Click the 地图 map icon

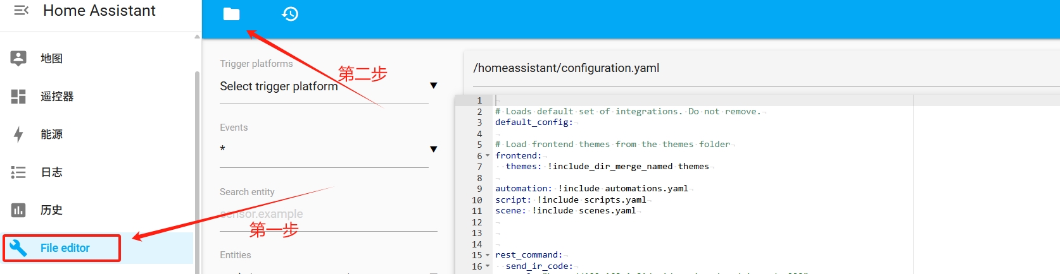pos(18,58)
